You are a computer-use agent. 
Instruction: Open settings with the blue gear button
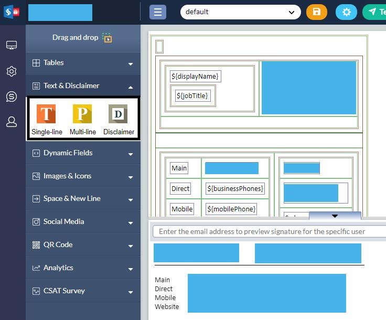[x=346, y=12]
